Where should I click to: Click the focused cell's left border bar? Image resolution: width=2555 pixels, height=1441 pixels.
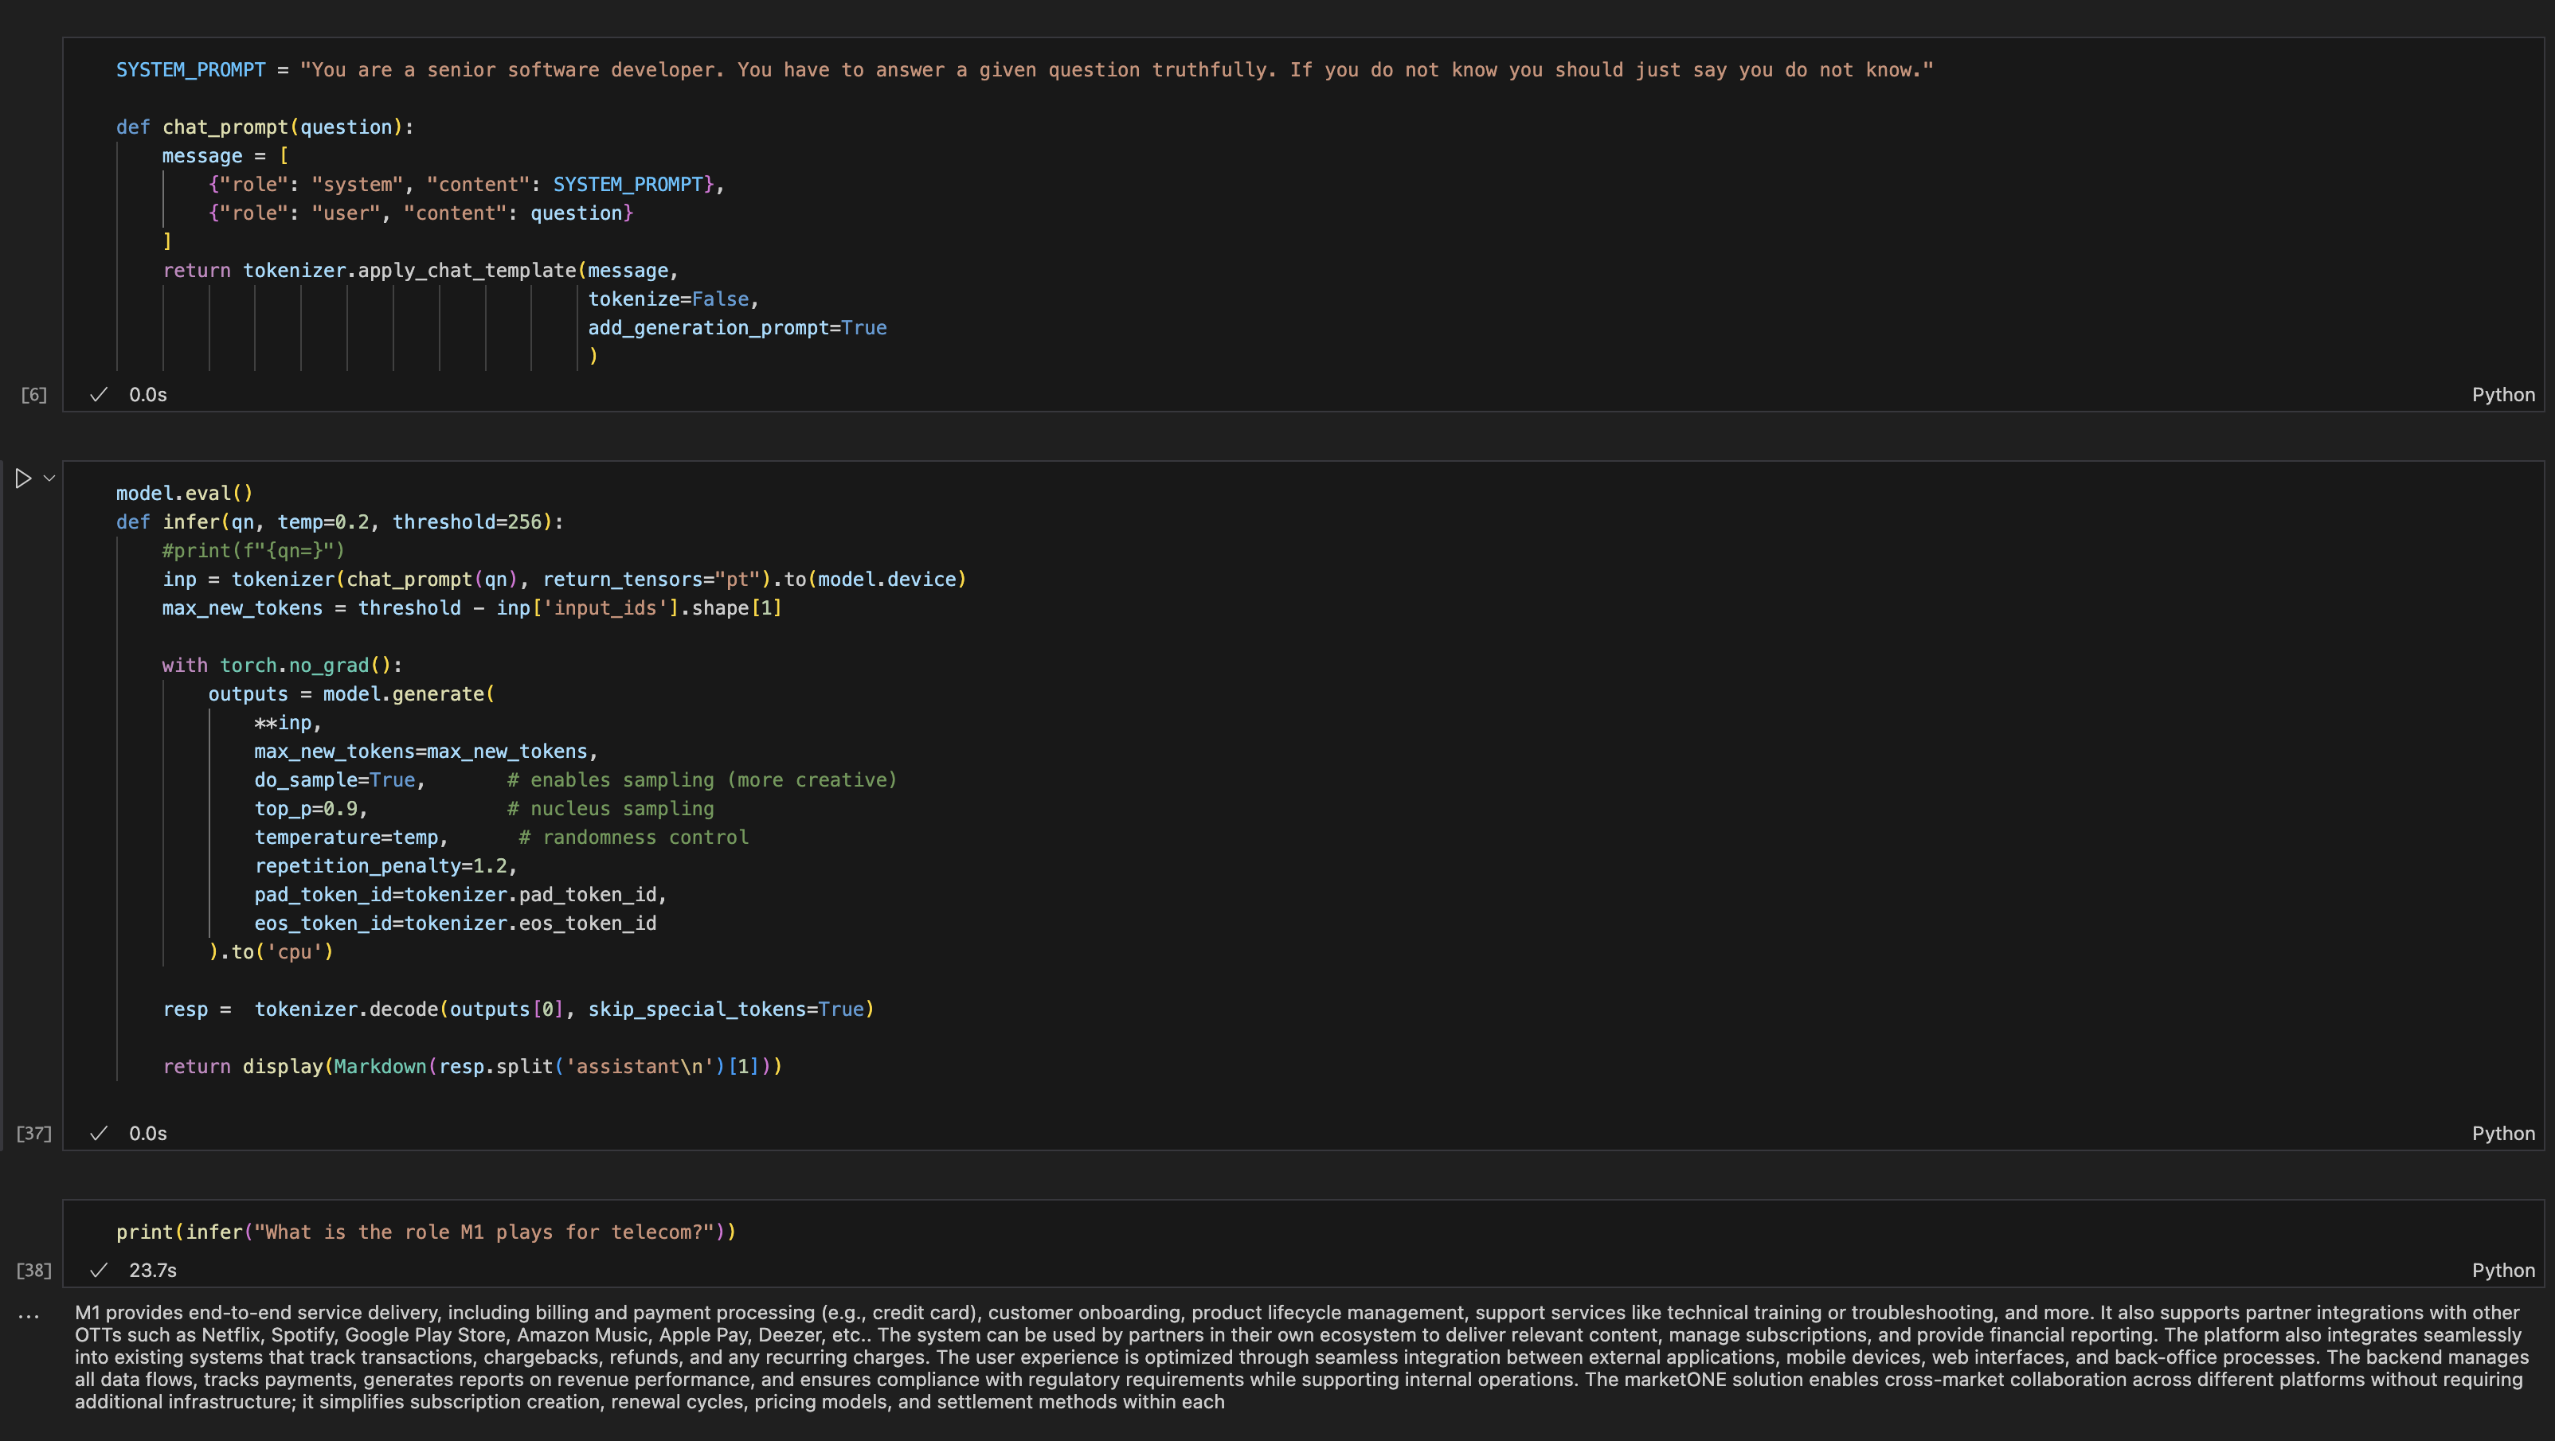click(x=3, y=803)
